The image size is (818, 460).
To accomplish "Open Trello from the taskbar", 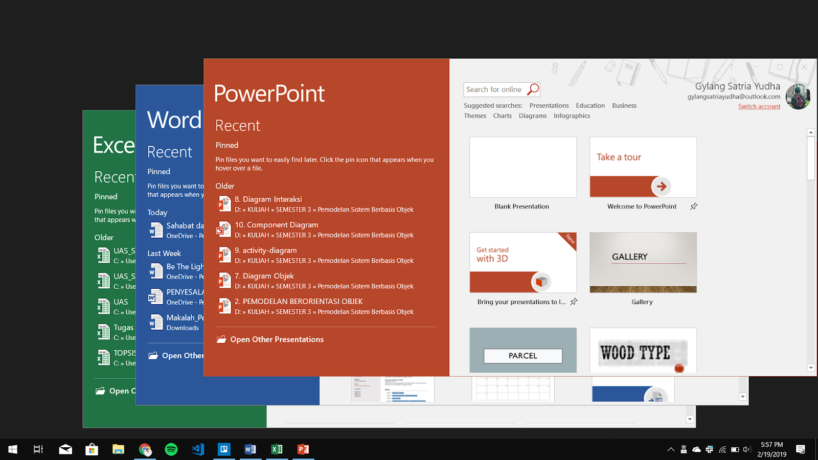I will 224,449.
